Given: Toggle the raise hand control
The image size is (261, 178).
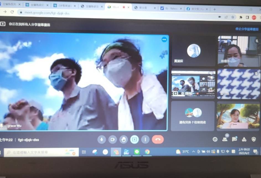Looking at the screenshot, I should [123, 140].
